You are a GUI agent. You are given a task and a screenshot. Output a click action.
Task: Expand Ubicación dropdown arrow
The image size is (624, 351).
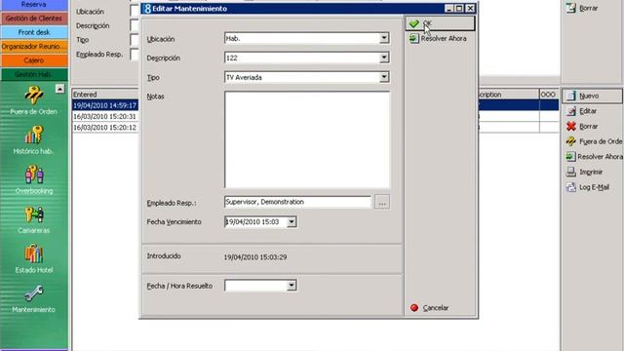click(x=384, y=38)
